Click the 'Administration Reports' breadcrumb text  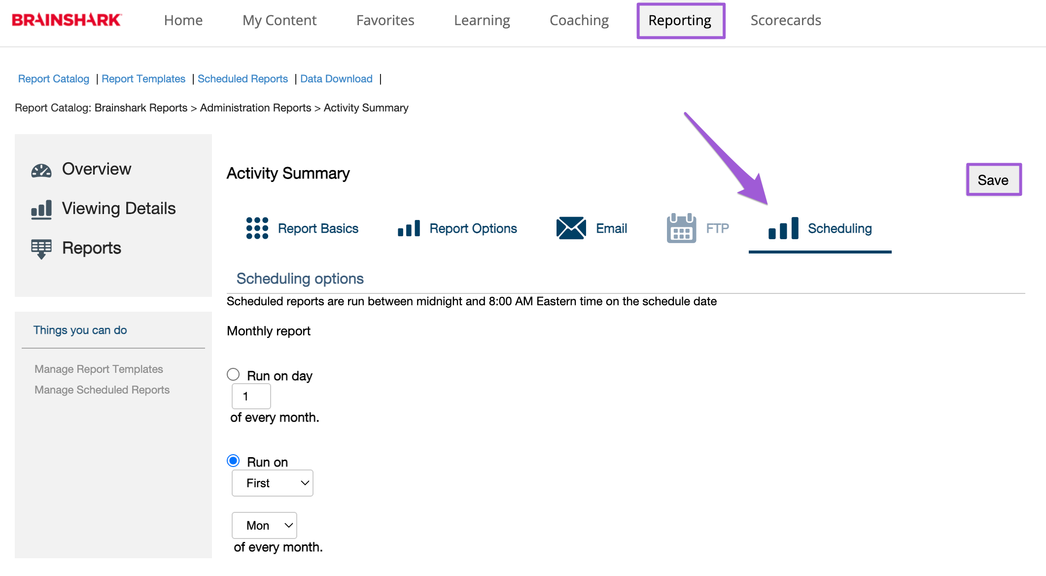255,108
